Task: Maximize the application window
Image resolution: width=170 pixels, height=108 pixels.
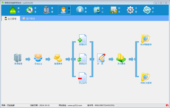Action: 161,3
